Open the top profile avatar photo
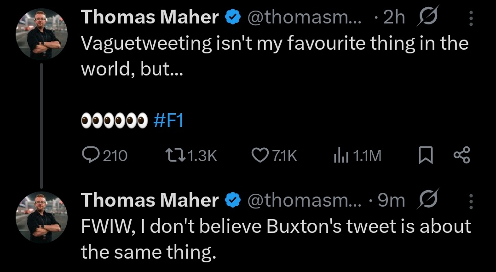The width and height of the screenshot is (496, 272). [x=42, y=34]
